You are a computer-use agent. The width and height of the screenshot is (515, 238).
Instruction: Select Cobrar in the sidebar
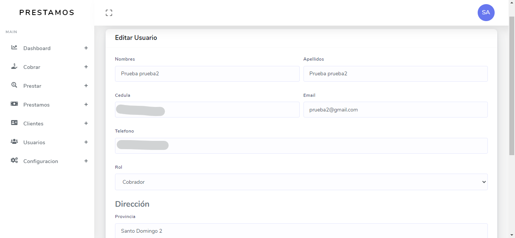[47, 67]
